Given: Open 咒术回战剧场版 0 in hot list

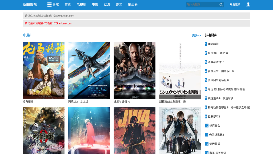Looking at the screenshot, I should 218,80.
